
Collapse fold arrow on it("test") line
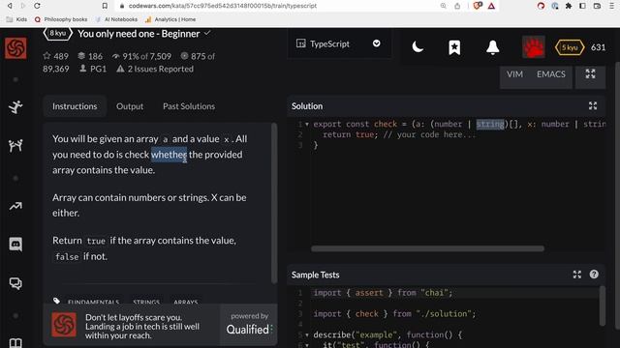pos(307,345)
